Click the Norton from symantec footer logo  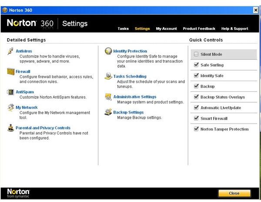point(18,193)
